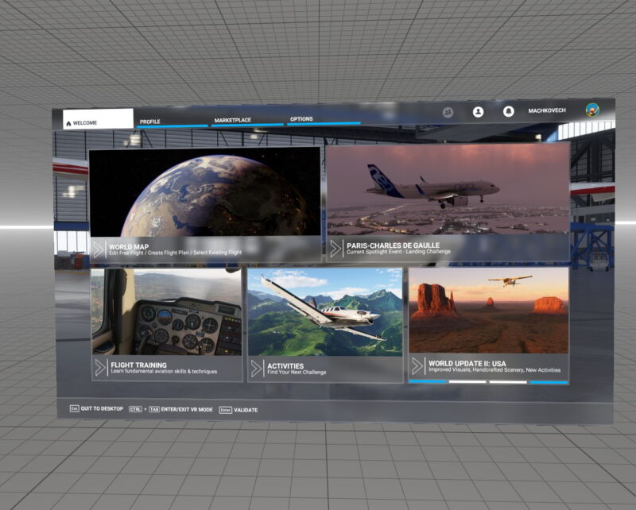
Task: Select the grayed-out friends group icon
Action: click(x=449, y=110)
